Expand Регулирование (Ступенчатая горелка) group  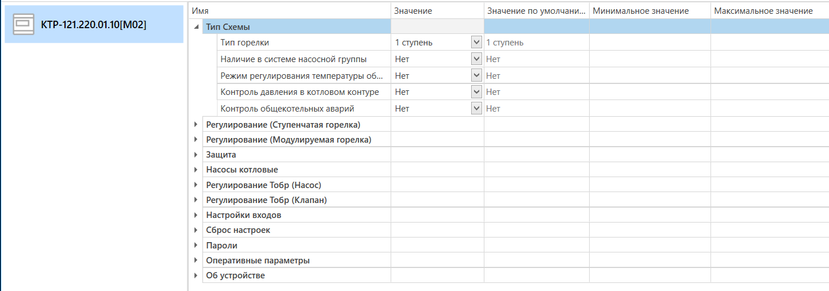(196, 125)
